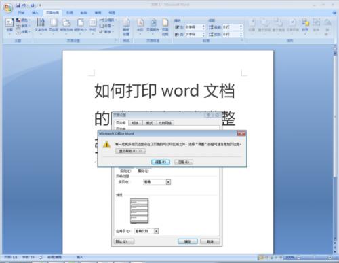Close the Microsoft Office Word warning dialog
The width and height of the screenshot is (339, 263).
(x=241, y=133)
